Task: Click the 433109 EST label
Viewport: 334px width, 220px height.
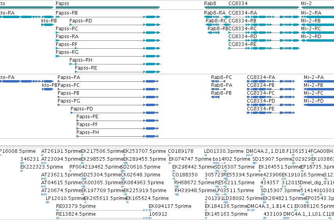Action: point(273,214)
